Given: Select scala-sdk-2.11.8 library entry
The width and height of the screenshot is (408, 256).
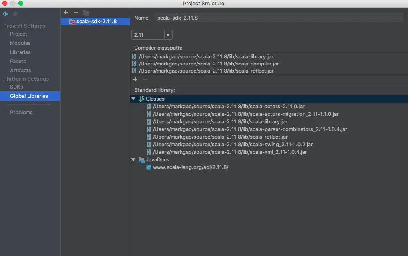Looking at the screenshot, I should pos(95,21).
